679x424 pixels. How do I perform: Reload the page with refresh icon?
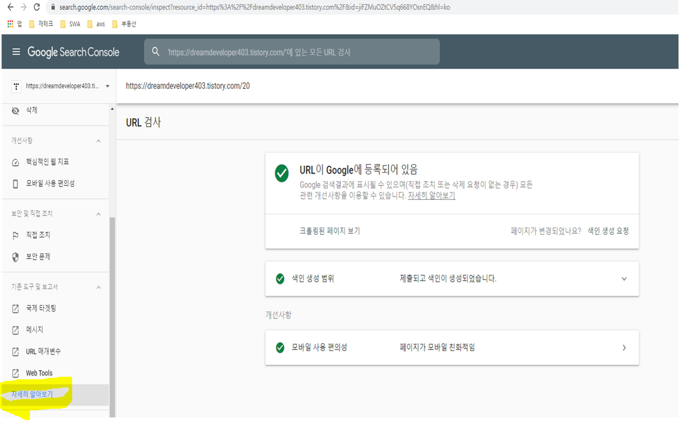tap(37, 7)
